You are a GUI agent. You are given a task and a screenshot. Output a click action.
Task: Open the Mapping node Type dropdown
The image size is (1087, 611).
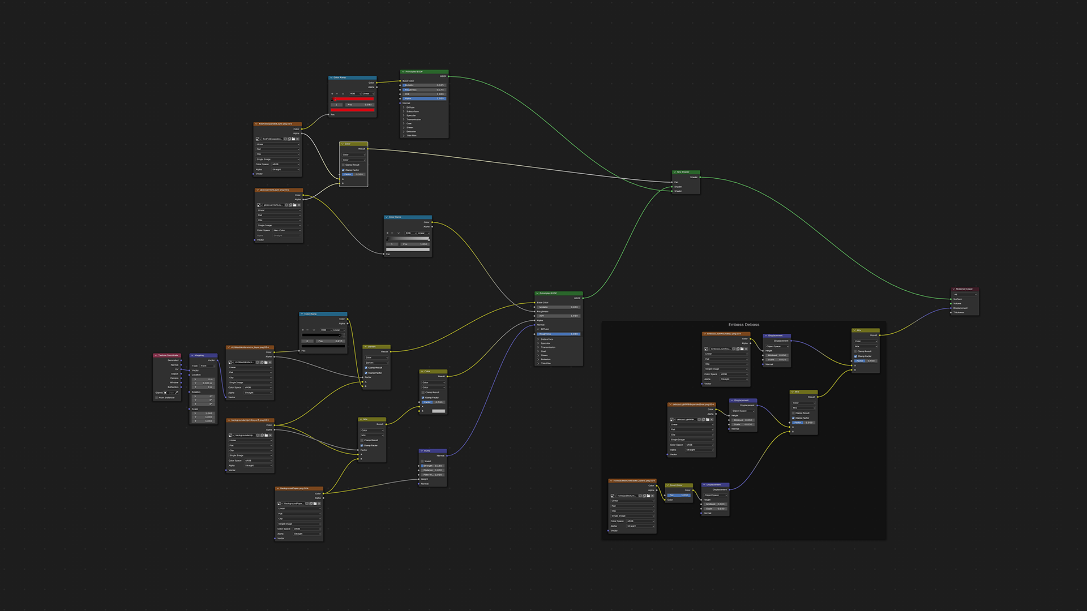coord(207,366)
